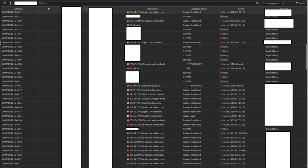The image size is (308, 168).
Task: Click HTTPS.BROWSER in the 15:40:51 row
Action: click(194, 86)
